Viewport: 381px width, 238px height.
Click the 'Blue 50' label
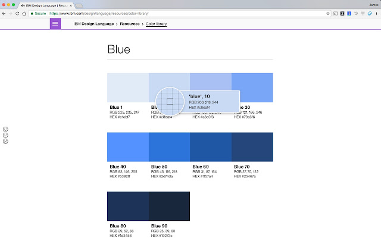(159, 167)
